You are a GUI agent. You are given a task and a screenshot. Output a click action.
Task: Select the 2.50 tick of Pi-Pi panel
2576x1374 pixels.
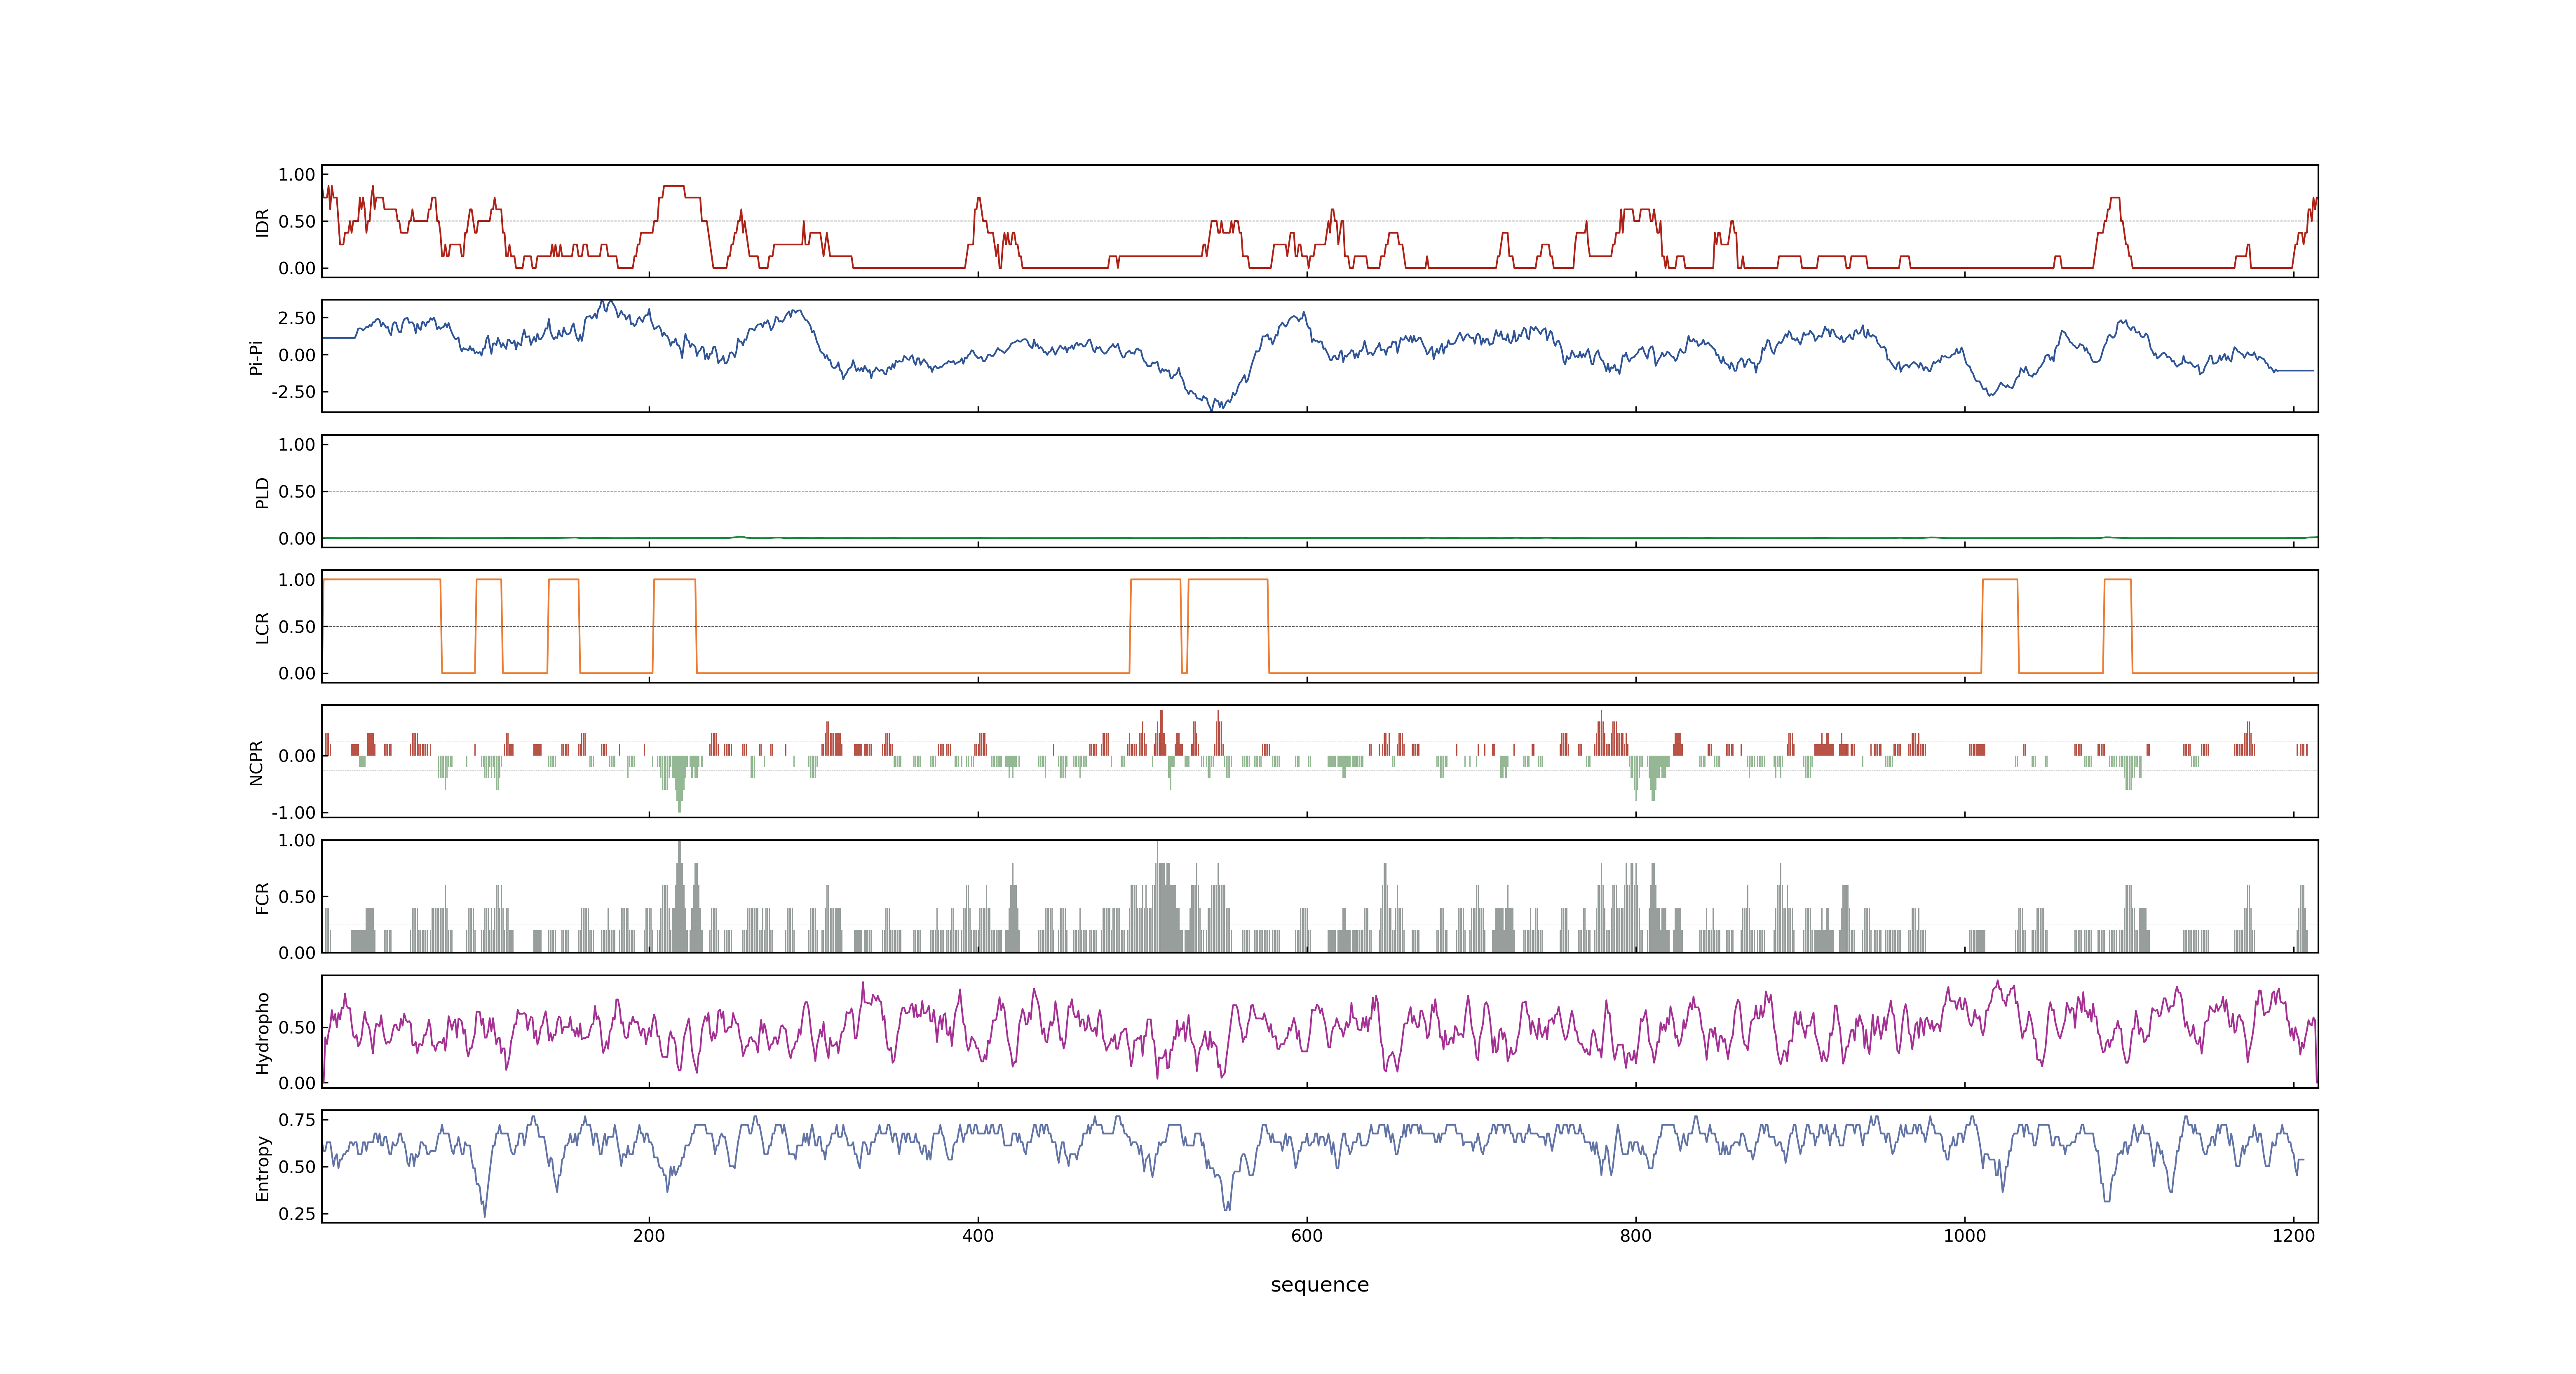pyautogui.click(x=297, y=318)
